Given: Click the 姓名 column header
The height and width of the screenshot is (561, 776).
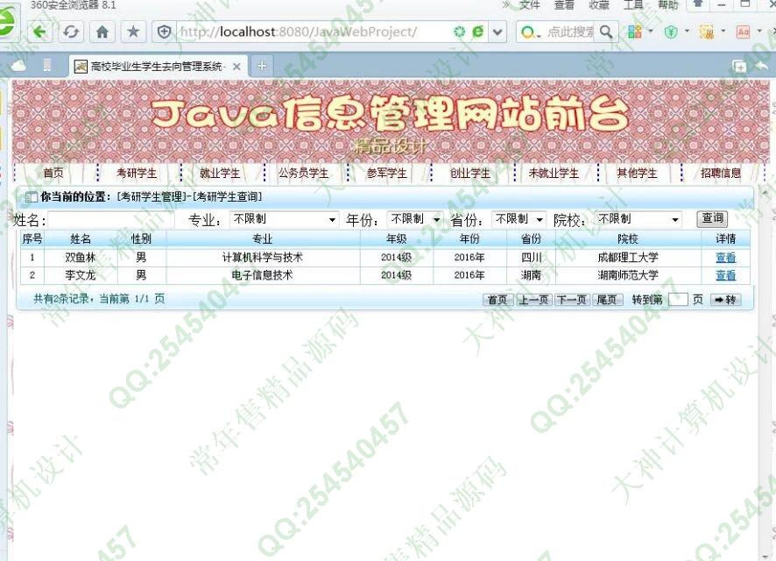Looking at the screenshot, I should coord(81,239).
